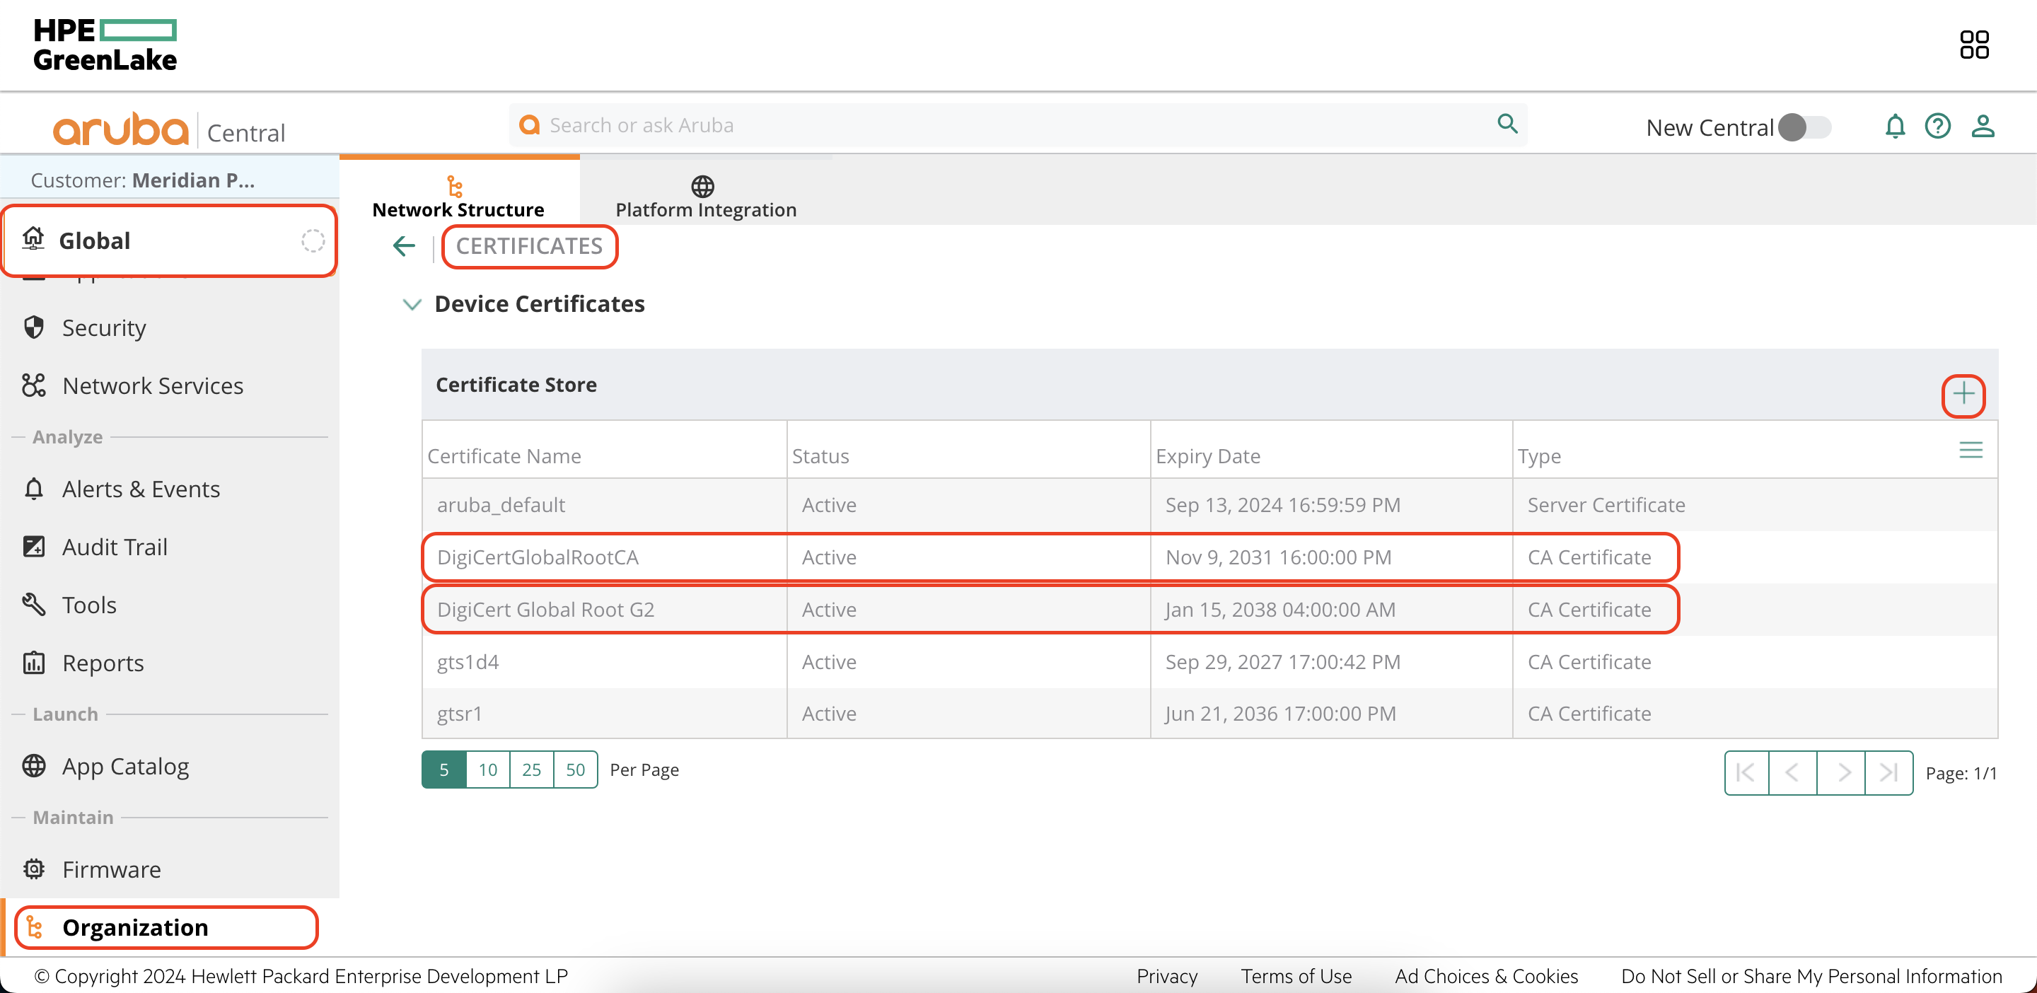Viewport: 2037px width, 993px height.
Task: Click the back arrow beside CERTIFICATES
Action: [403, 247]
